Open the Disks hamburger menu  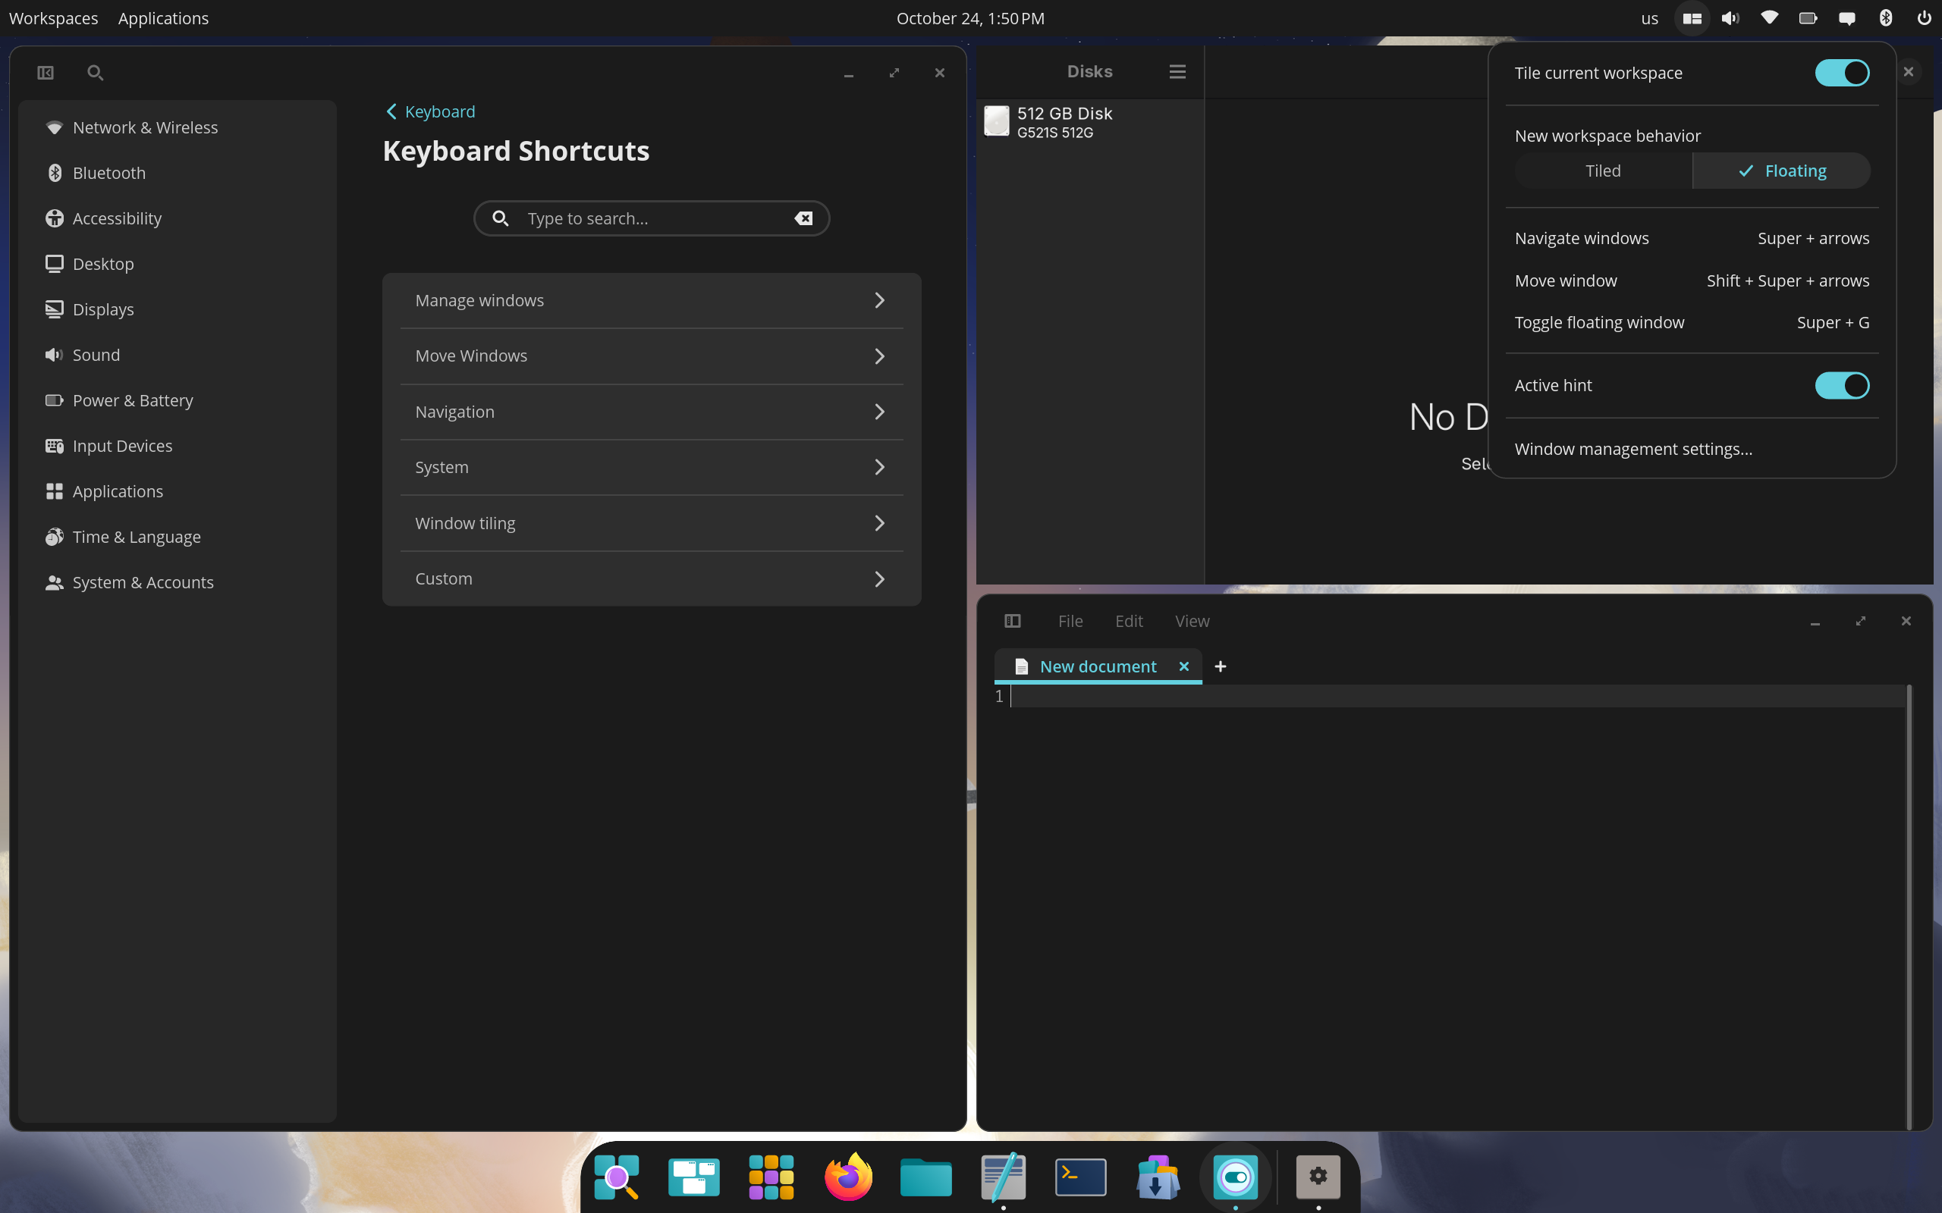(x=1177, y=71)
